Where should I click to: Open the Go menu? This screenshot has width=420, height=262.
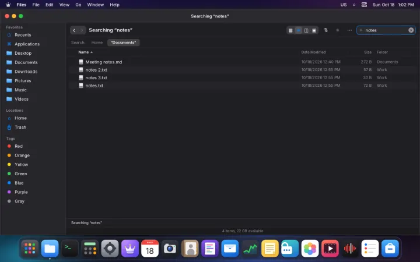(x=78, y=5)
